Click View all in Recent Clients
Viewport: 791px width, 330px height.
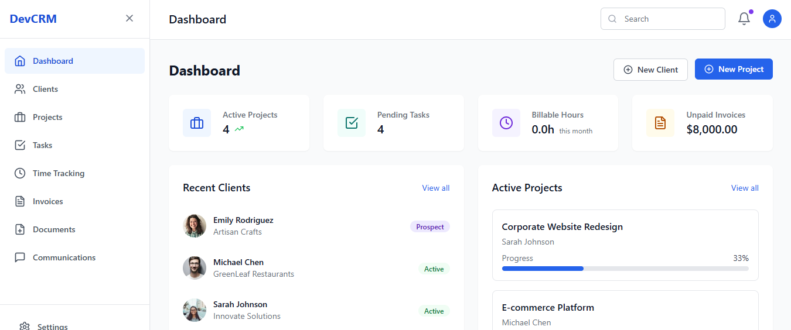tap(436, 188)
